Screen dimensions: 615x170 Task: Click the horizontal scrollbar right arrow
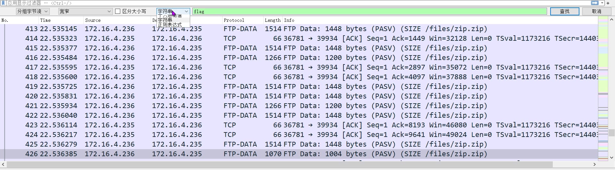tap(595, 164)
